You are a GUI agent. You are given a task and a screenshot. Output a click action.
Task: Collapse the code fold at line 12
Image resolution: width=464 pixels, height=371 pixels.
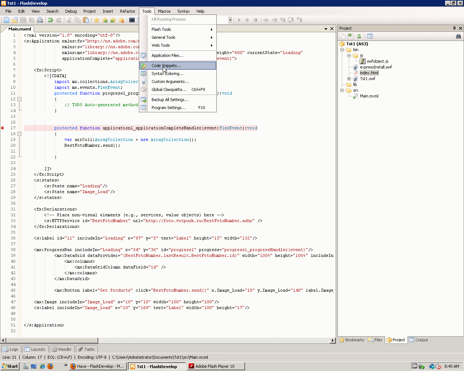[20, 99]
